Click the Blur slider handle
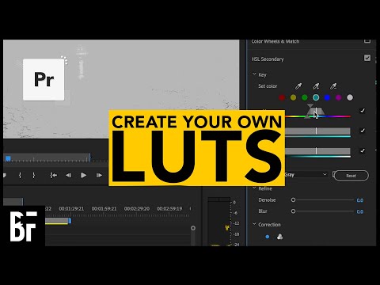 (293, 211)
